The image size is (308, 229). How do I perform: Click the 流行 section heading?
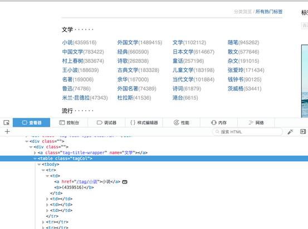[67, 111]
